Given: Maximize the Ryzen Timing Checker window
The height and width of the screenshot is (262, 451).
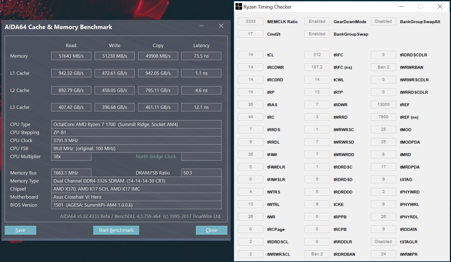Looking at the screenshot, I should tap(421, 7).
